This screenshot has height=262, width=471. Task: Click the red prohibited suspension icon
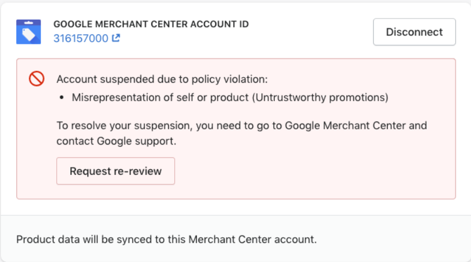point(37,79)
